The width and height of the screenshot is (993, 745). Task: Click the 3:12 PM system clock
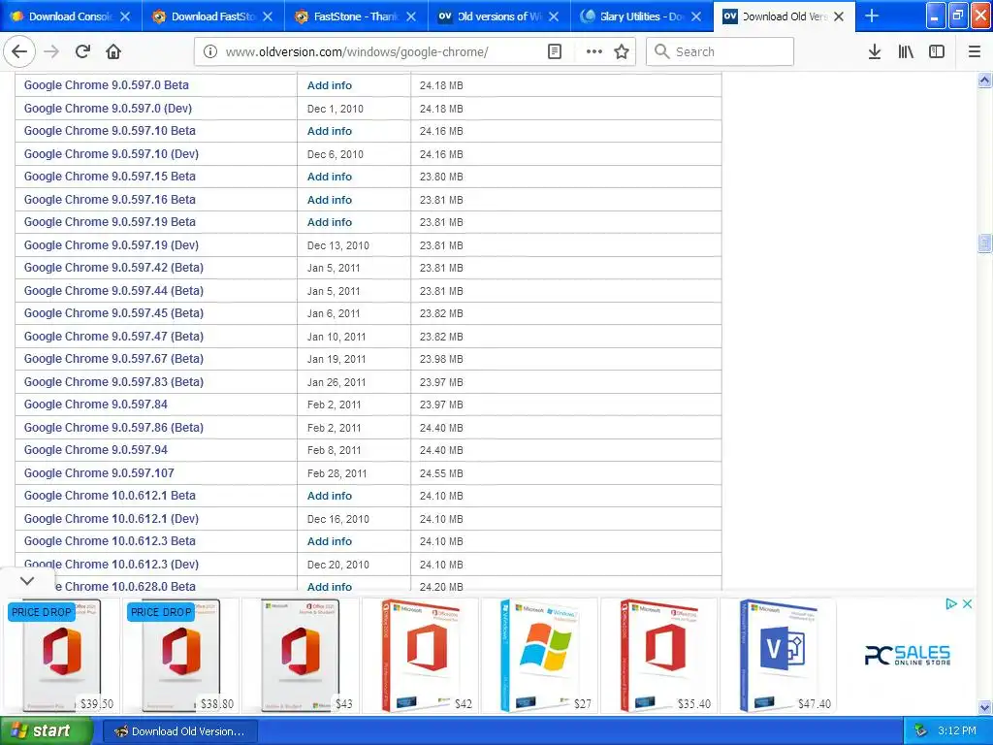[957, 731]
